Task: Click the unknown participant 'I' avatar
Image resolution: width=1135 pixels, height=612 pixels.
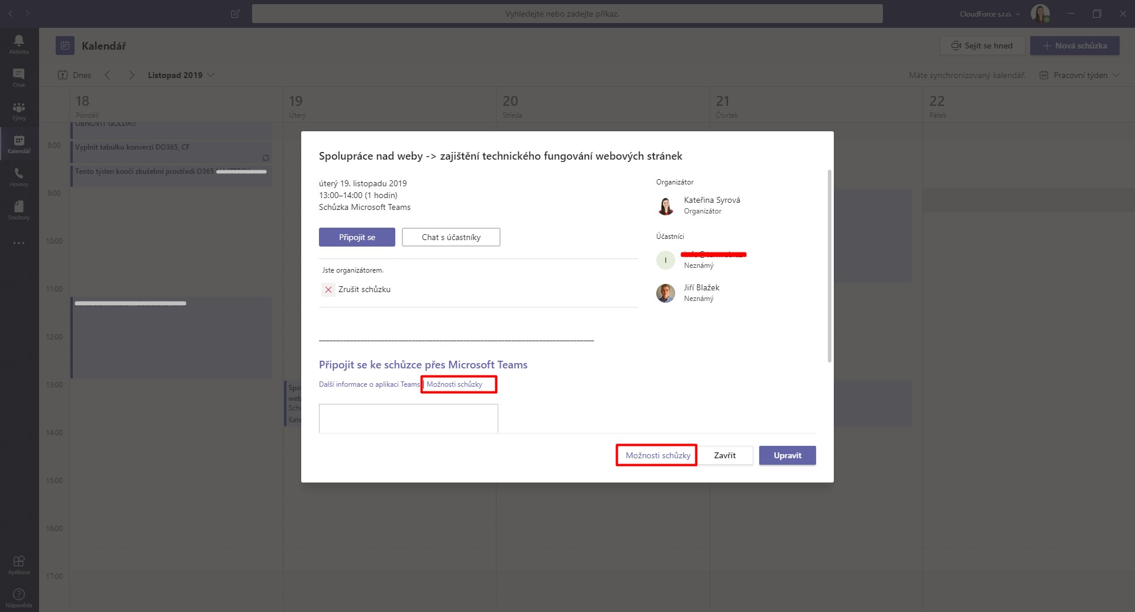Action: tap(666, 260)
